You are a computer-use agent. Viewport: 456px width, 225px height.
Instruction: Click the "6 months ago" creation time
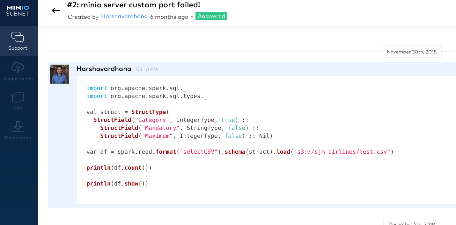click(x=169, y=17)
